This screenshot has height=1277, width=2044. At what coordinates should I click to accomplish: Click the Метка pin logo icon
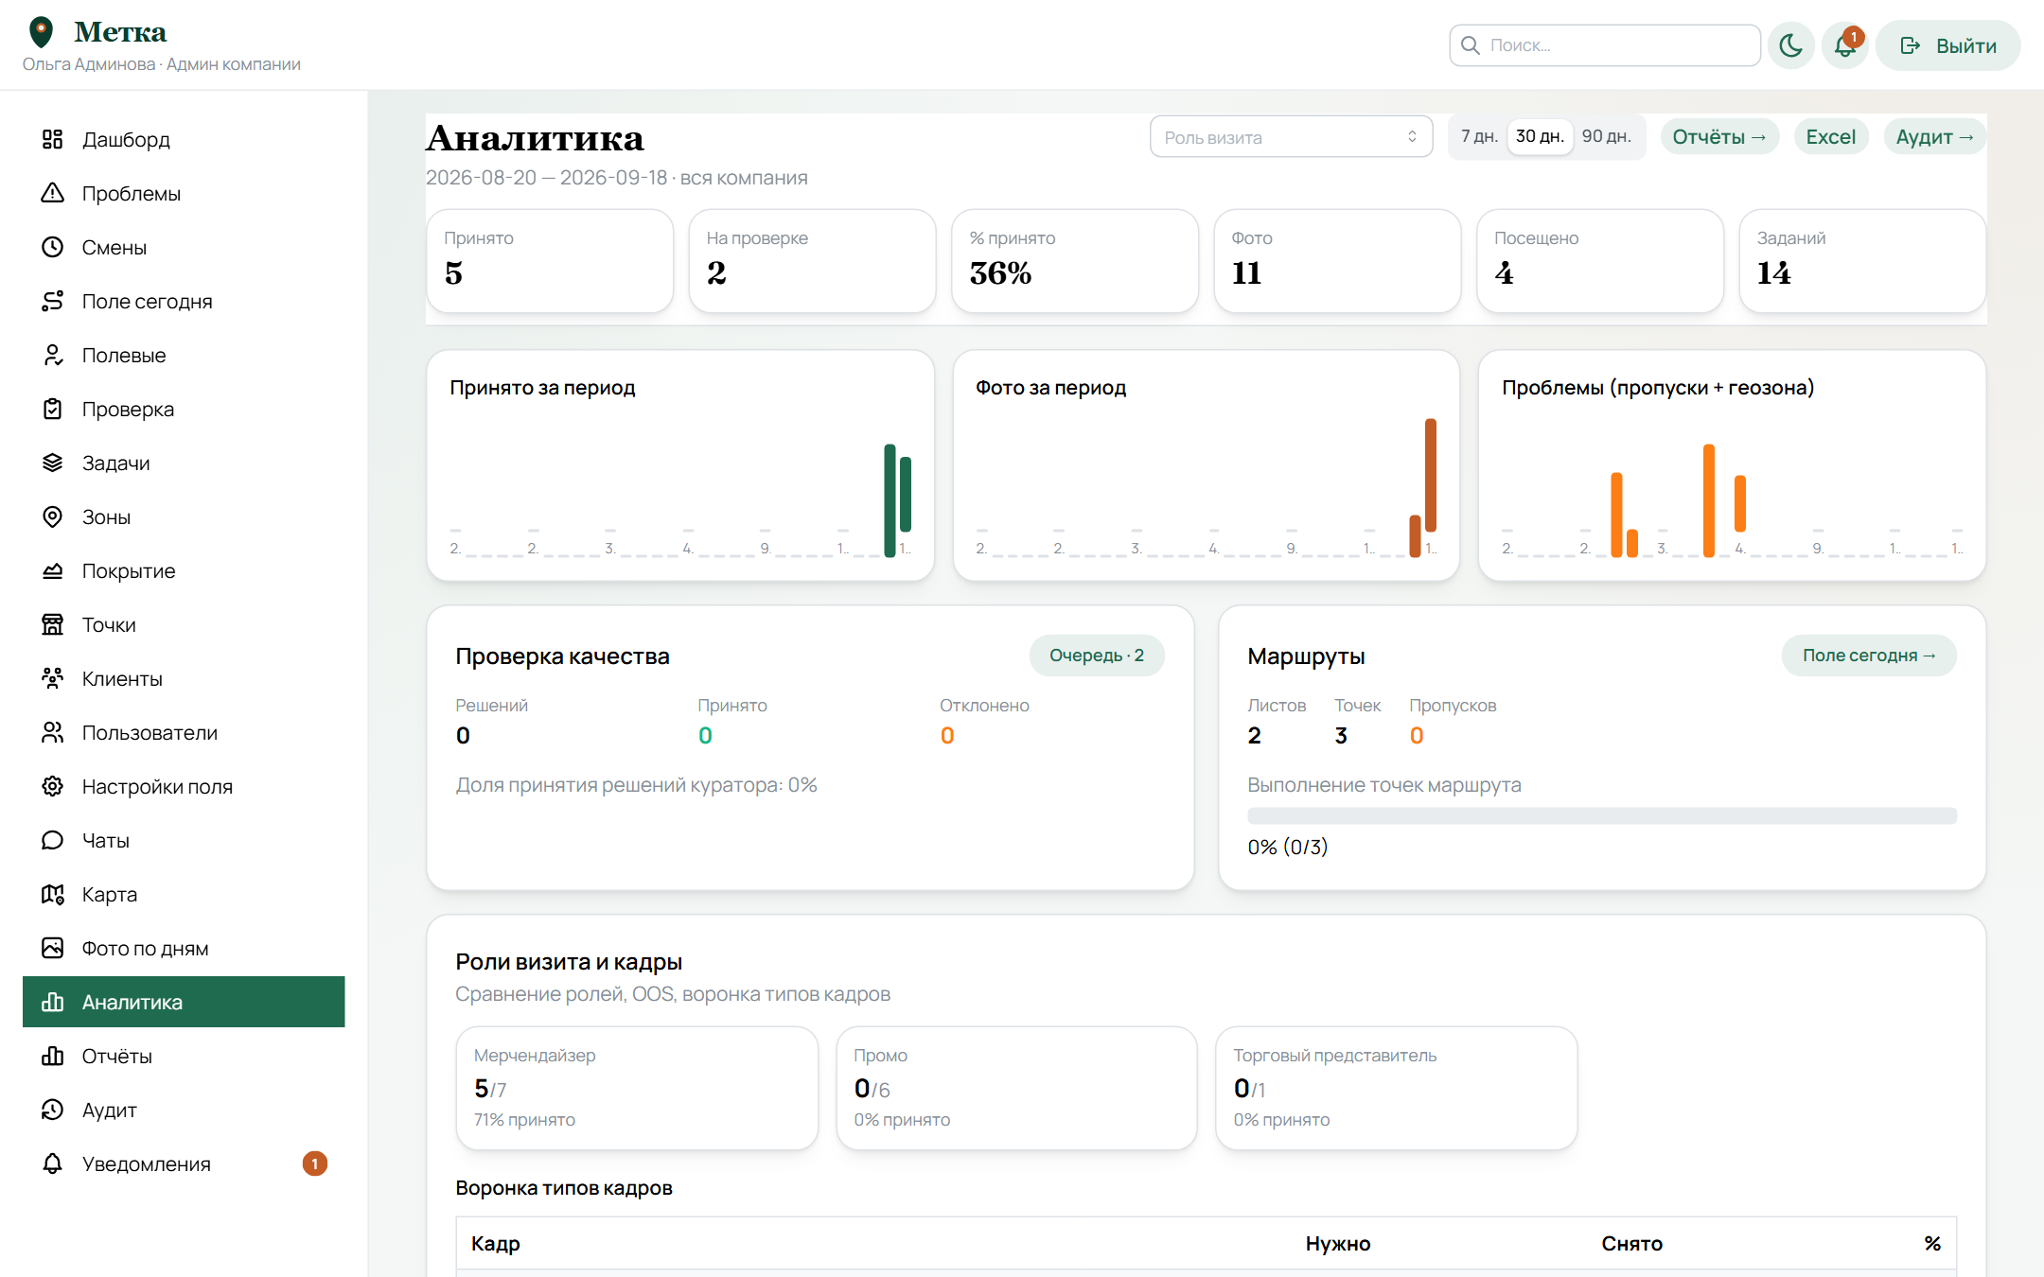[x=41, y=32]
